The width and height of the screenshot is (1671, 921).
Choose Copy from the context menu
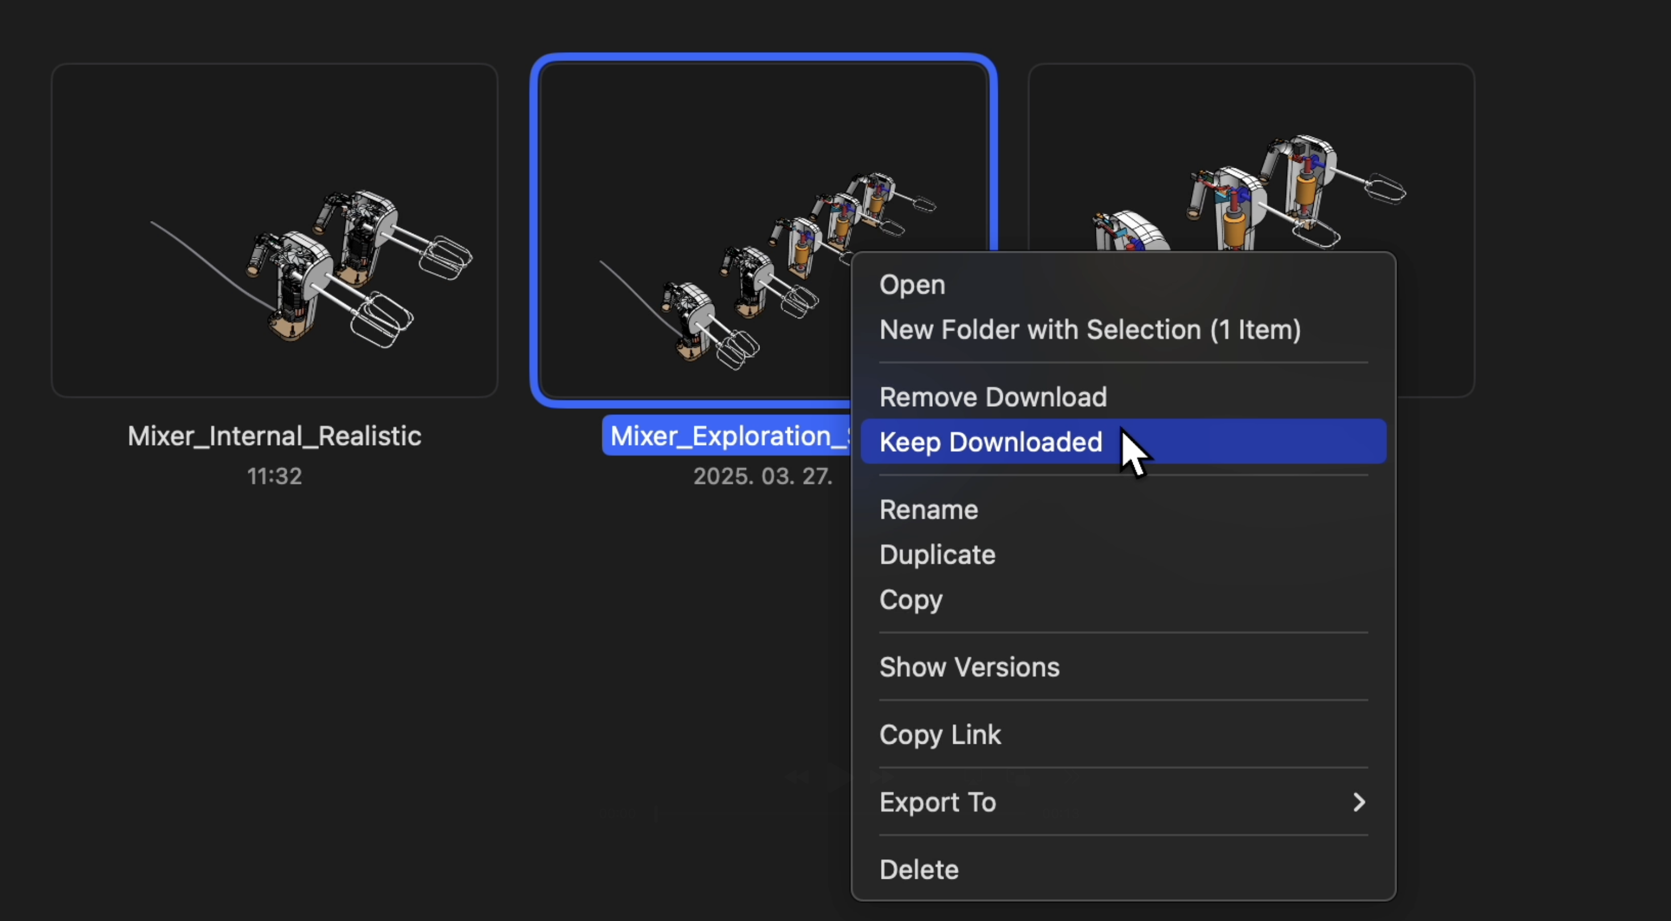pos(1123,600)
